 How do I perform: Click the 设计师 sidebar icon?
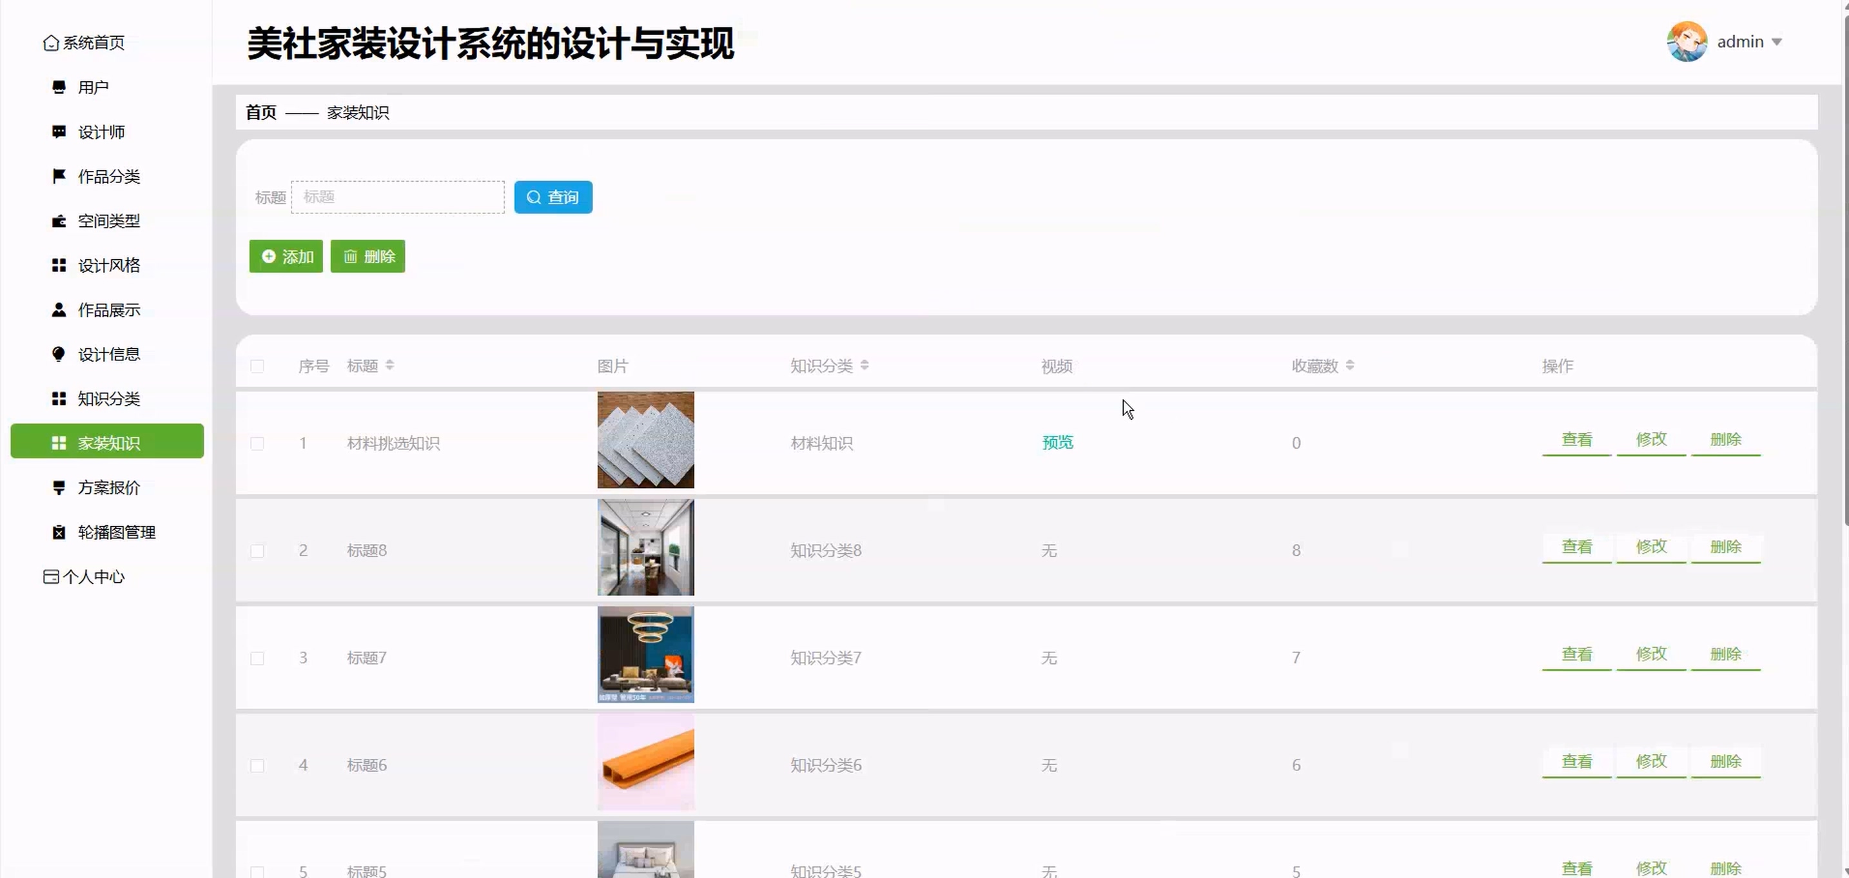[59, 132]
